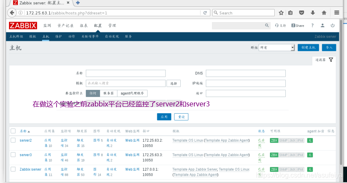
Task: Click the 应用 filter button
Action: 164,117
